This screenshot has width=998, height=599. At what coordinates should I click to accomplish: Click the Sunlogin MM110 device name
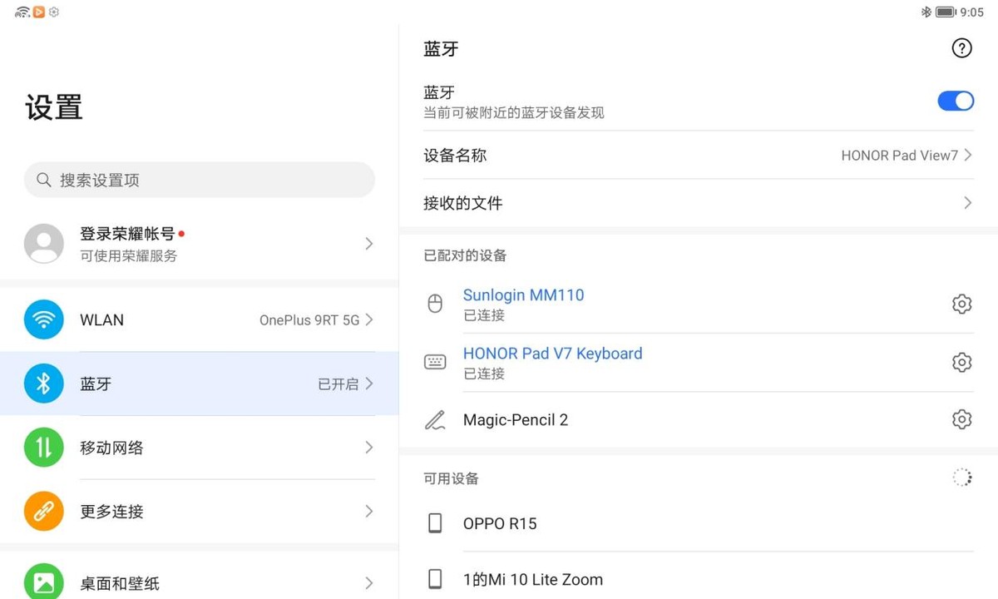pos(523,295)
